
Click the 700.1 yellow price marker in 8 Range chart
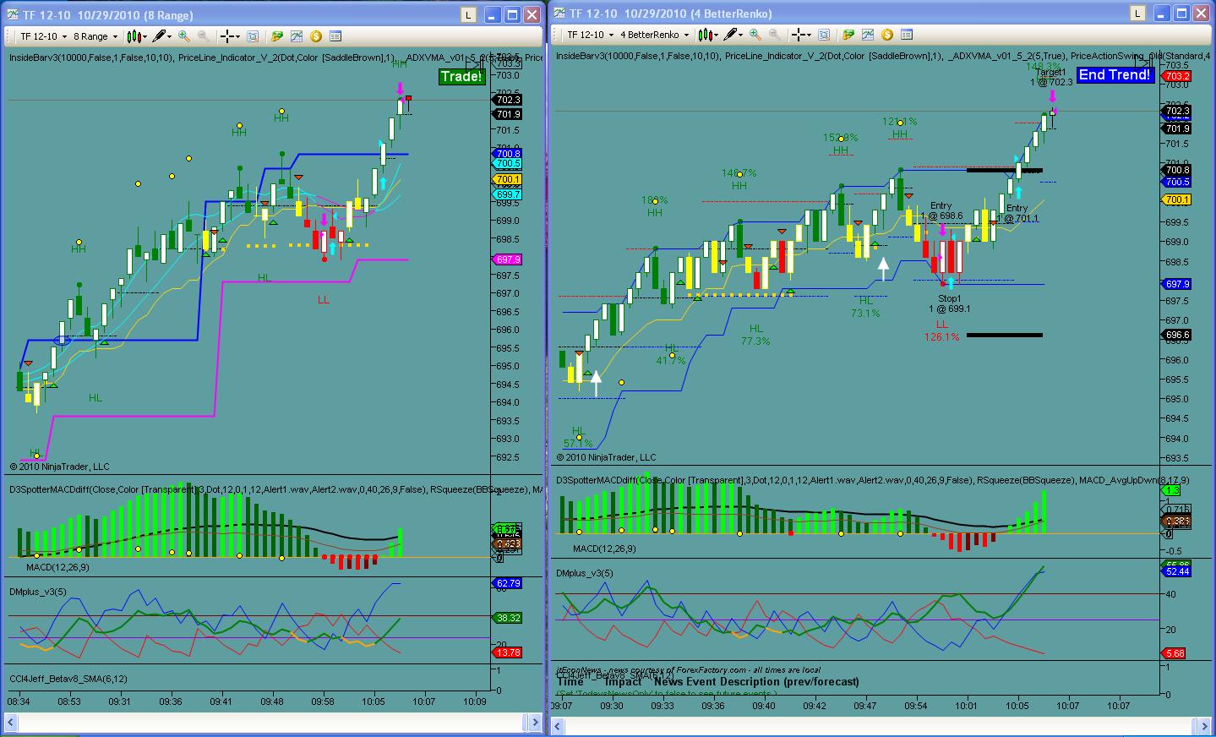coord(508,180)
